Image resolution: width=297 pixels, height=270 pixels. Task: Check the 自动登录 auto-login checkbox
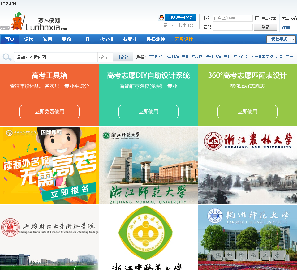(x=257, y=18)
